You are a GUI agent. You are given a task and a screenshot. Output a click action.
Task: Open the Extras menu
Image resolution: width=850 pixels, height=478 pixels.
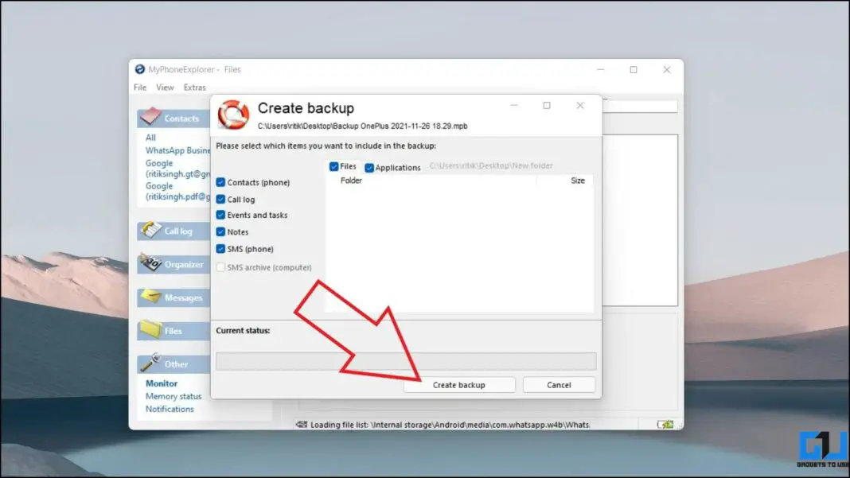coord(194,87)
